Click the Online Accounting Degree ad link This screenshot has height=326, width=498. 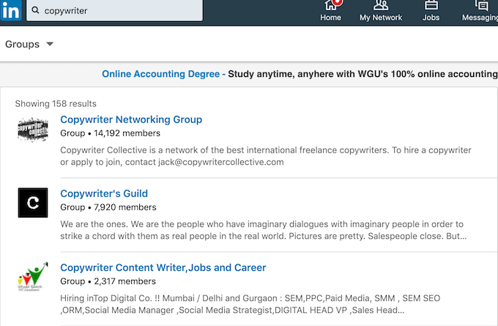[163, 74]
